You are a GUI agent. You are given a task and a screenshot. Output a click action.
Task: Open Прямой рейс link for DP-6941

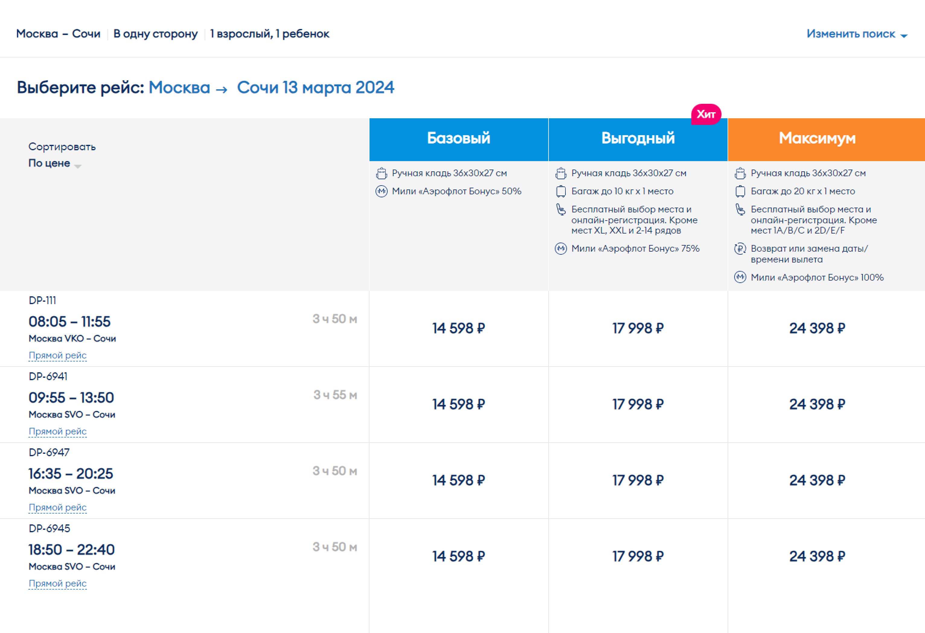tap(58, 431)
